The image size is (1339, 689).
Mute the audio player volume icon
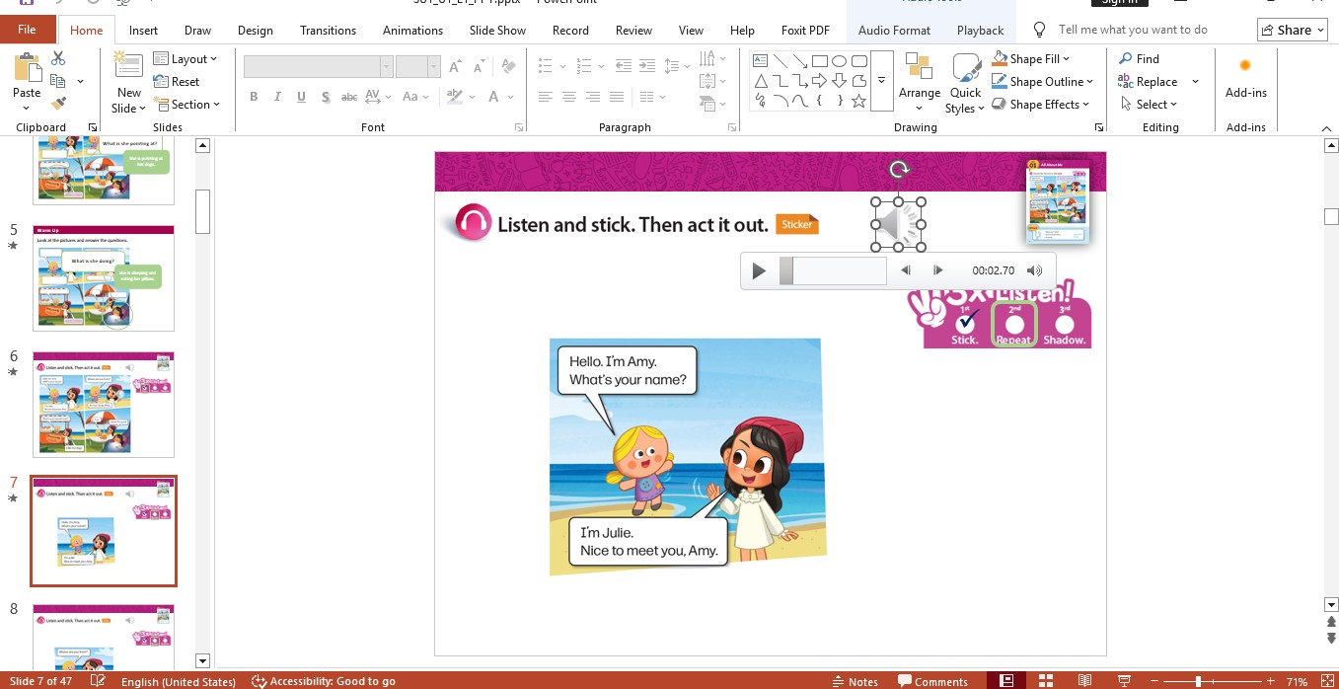tap(1034, 270)
